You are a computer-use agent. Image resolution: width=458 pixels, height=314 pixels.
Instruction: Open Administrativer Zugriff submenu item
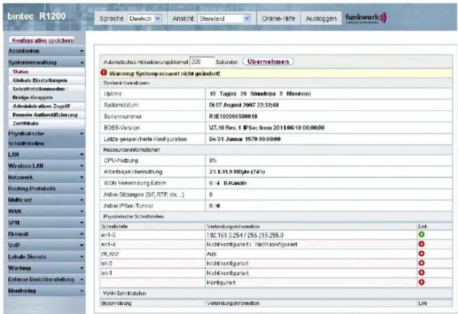[47, 106]
